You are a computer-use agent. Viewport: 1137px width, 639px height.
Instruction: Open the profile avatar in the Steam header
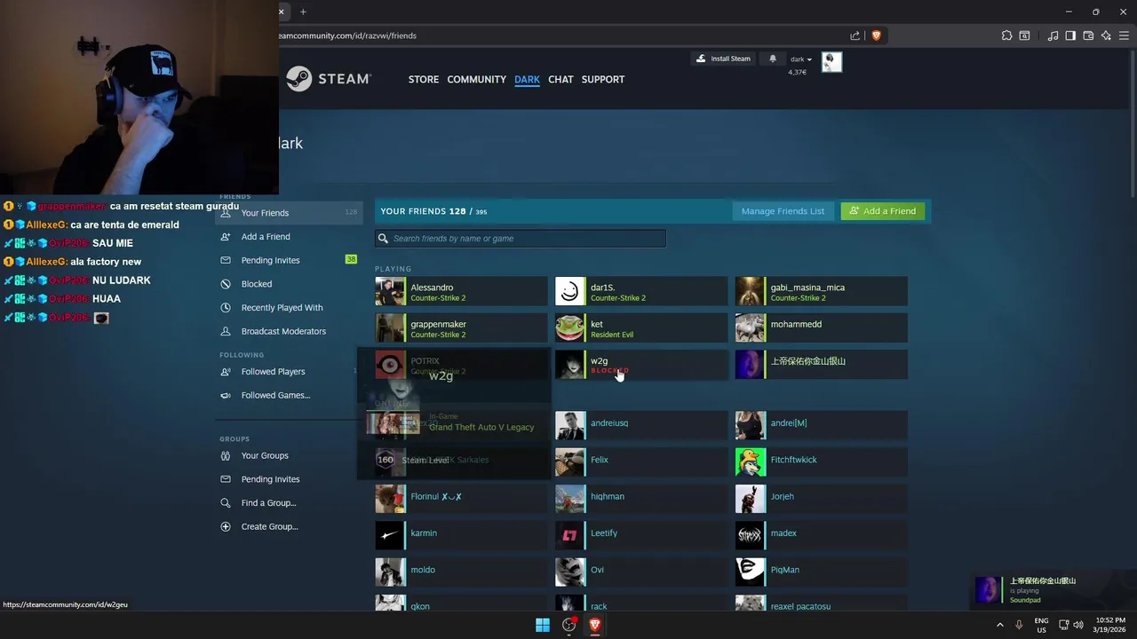[x=831, y=61]
